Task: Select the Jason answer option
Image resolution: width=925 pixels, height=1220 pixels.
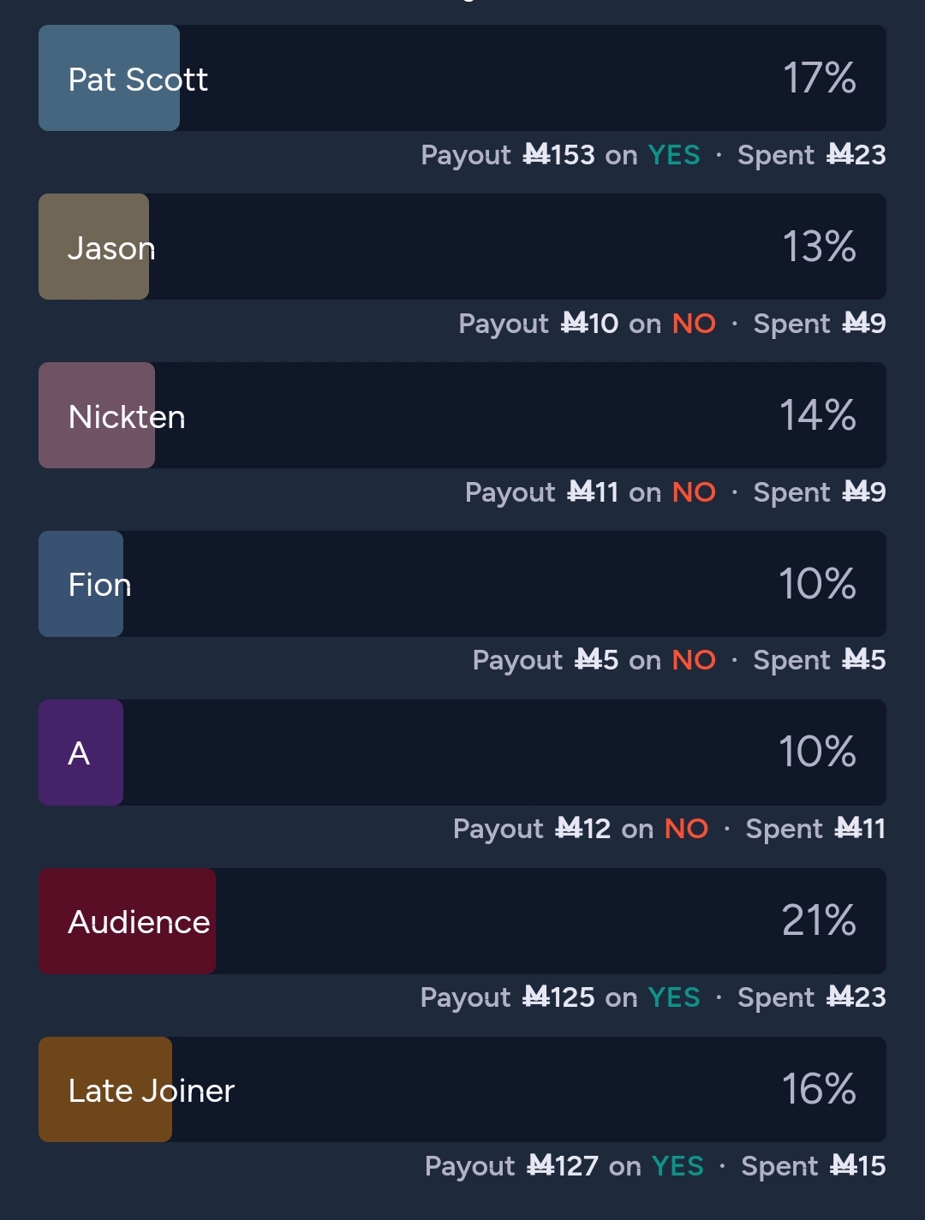Action: [x=462, y=247]
